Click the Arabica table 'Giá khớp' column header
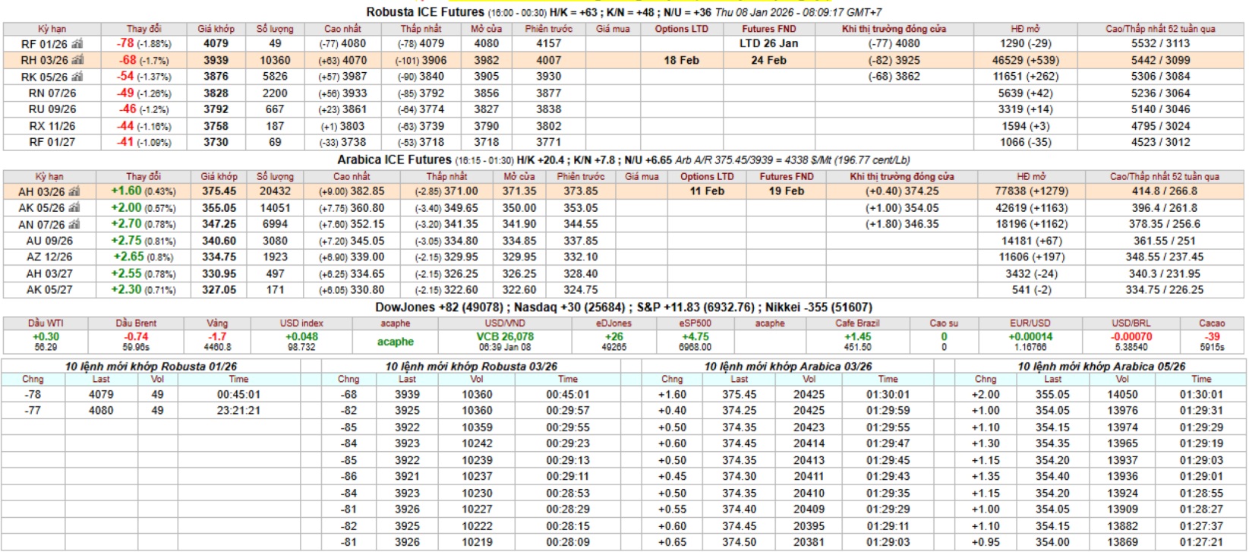This screenshot has width=1249, height=552. pyautogui.click(x=219, y=176)
